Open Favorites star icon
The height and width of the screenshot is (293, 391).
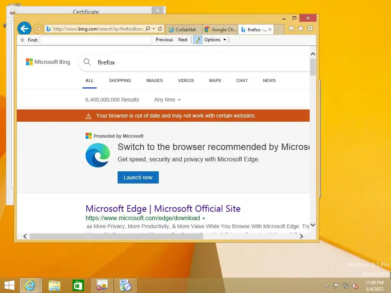click(301, 28)
